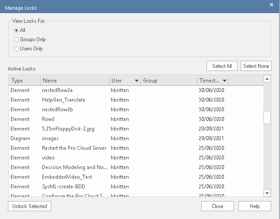Select the All radio button

point(17,30)
